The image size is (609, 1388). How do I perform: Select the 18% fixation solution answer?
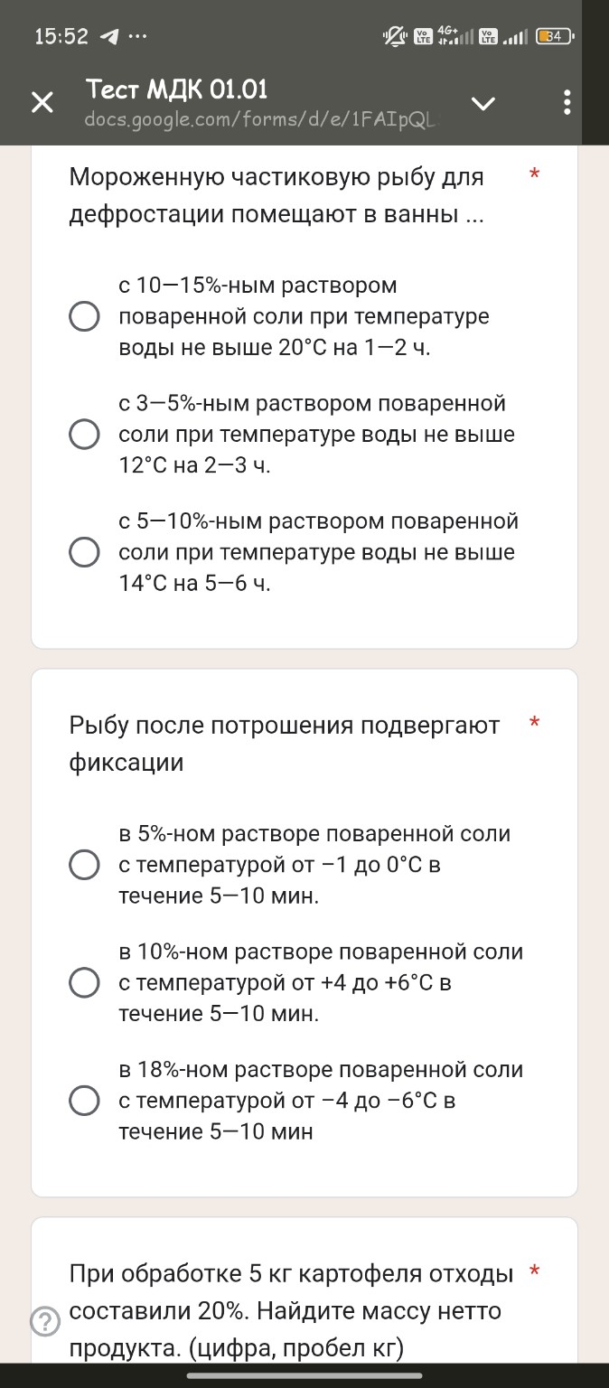(84, 1101)
